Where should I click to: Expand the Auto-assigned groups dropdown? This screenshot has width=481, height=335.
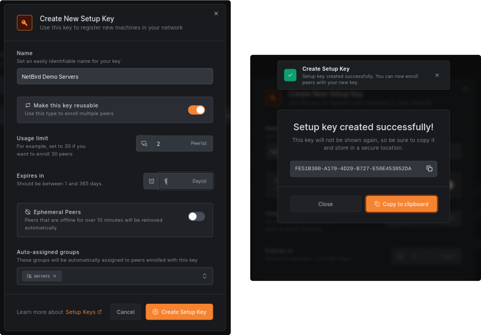point(204,276)
